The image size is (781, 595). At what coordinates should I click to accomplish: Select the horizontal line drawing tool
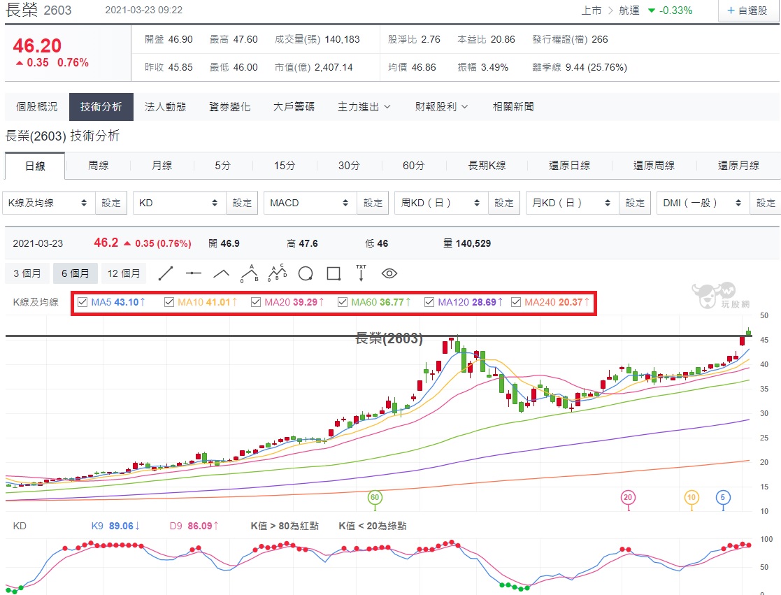(193, 273)
